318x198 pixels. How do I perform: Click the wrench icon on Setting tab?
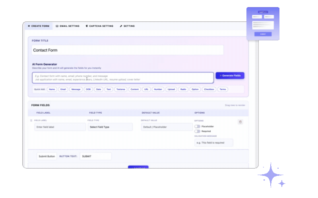121,26
